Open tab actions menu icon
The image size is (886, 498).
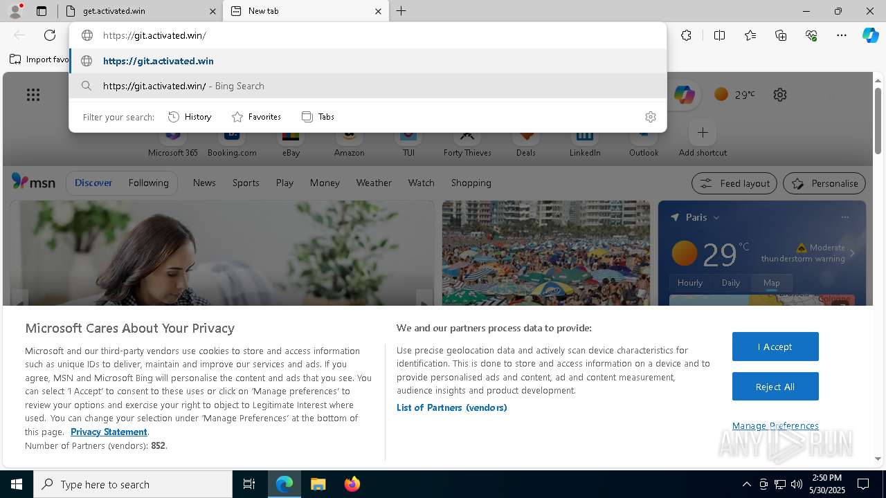tap(42, 11)
